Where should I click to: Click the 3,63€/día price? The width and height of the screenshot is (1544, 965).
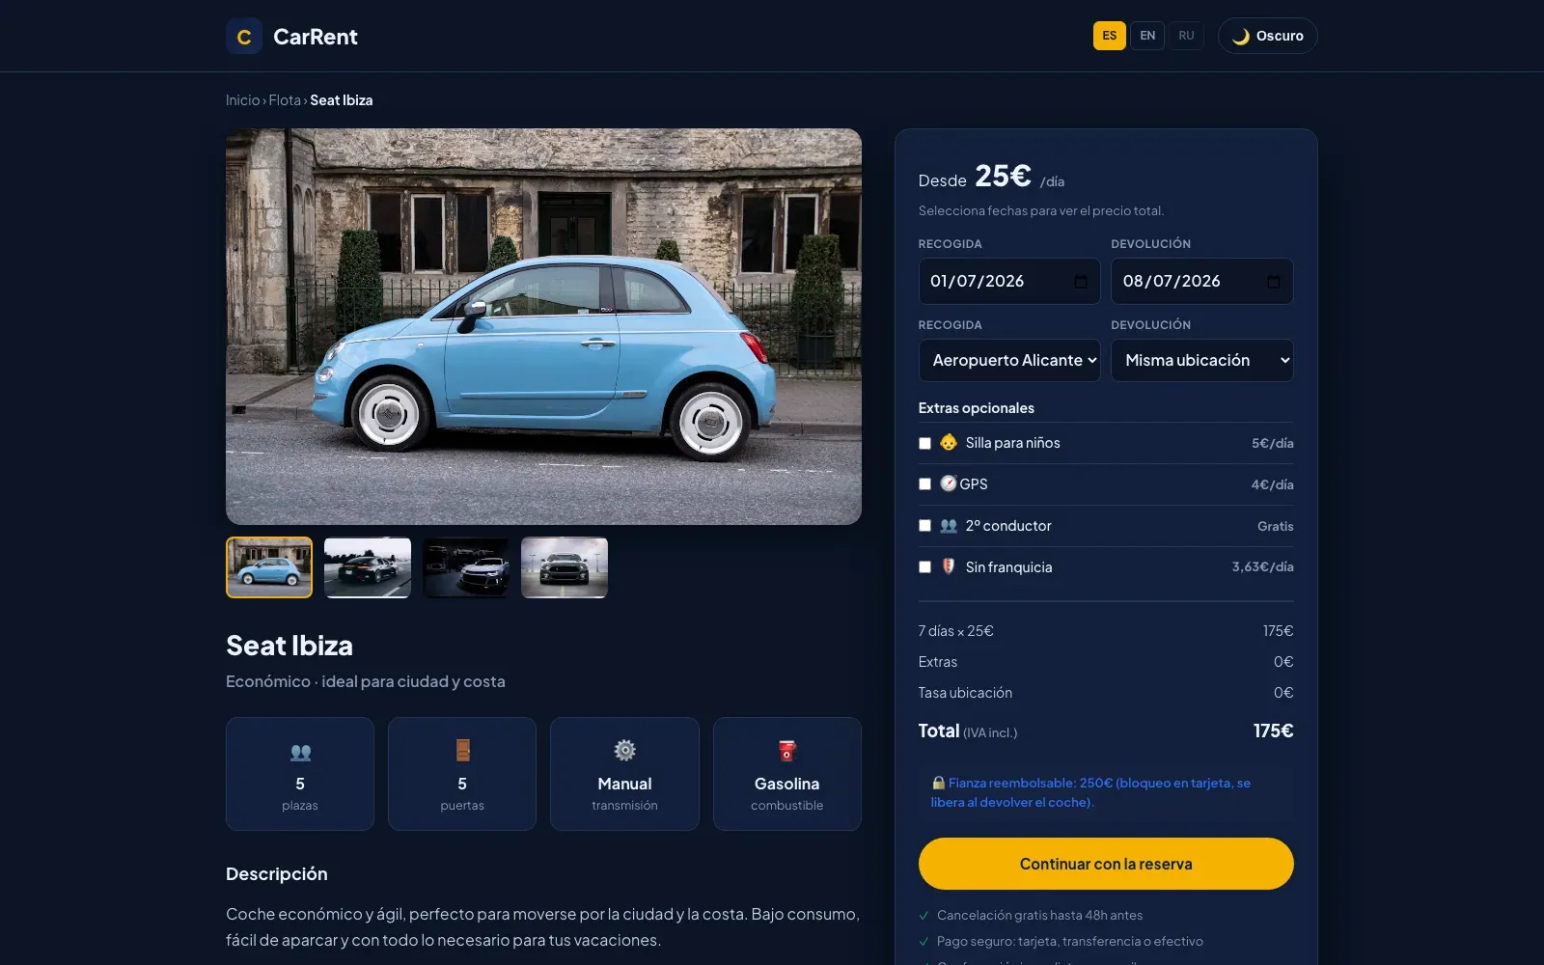1262,567
